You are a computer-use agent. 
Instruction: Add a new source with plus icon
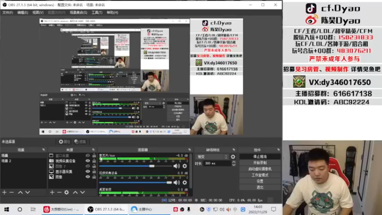pyautogui.click(x=52, y=193)
